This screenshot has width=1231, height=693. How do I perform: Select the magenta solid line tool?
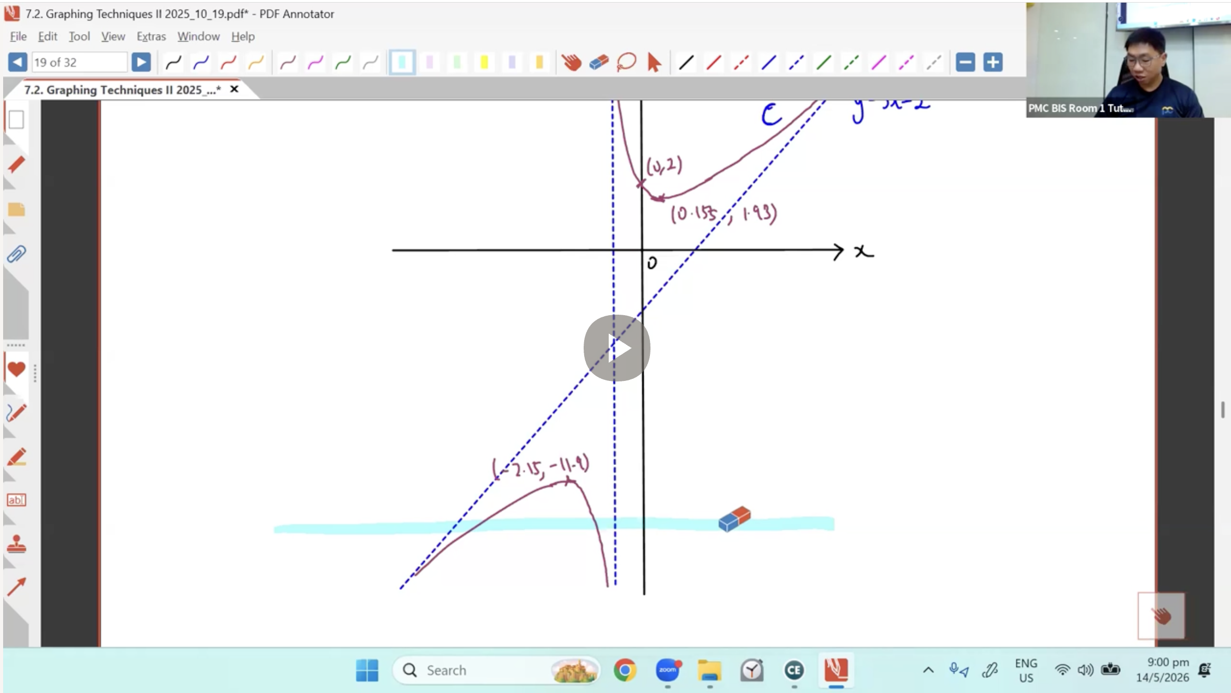pos(879,63)
